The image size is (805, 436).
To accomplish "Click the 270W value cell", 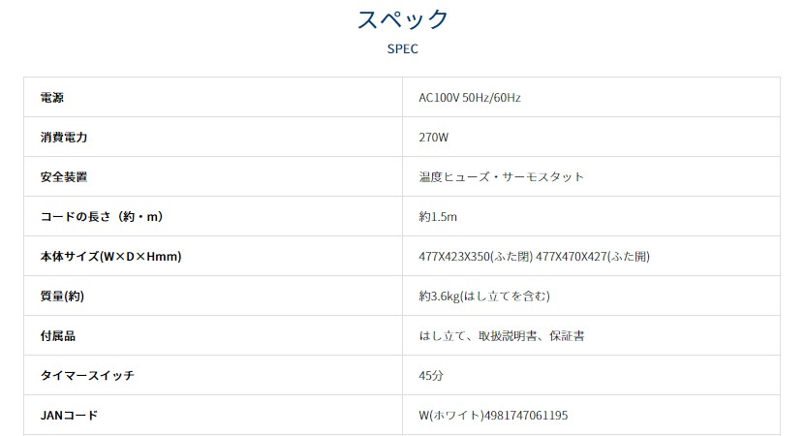I will (434, 138).
